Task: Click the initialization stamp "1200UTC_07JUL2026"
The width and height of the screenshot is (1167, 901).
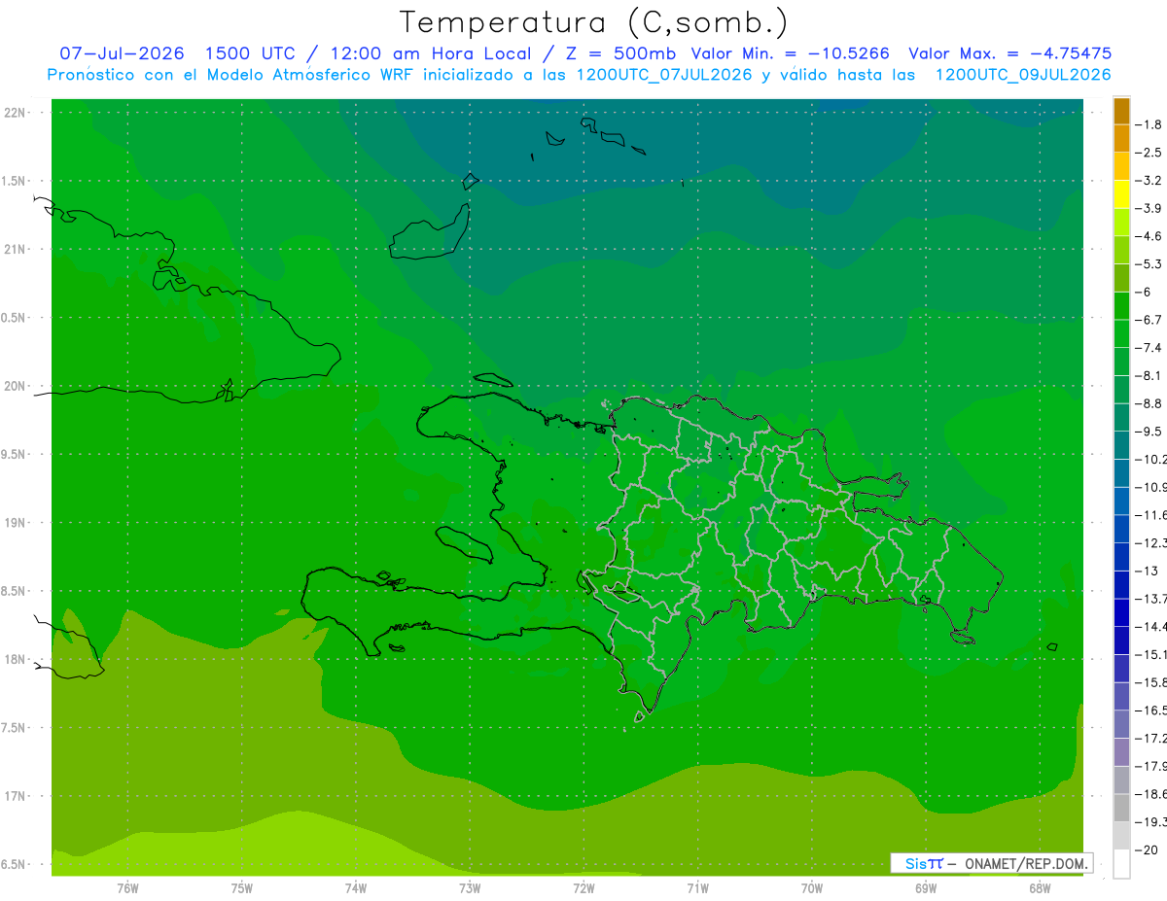Action: [664, 75]
